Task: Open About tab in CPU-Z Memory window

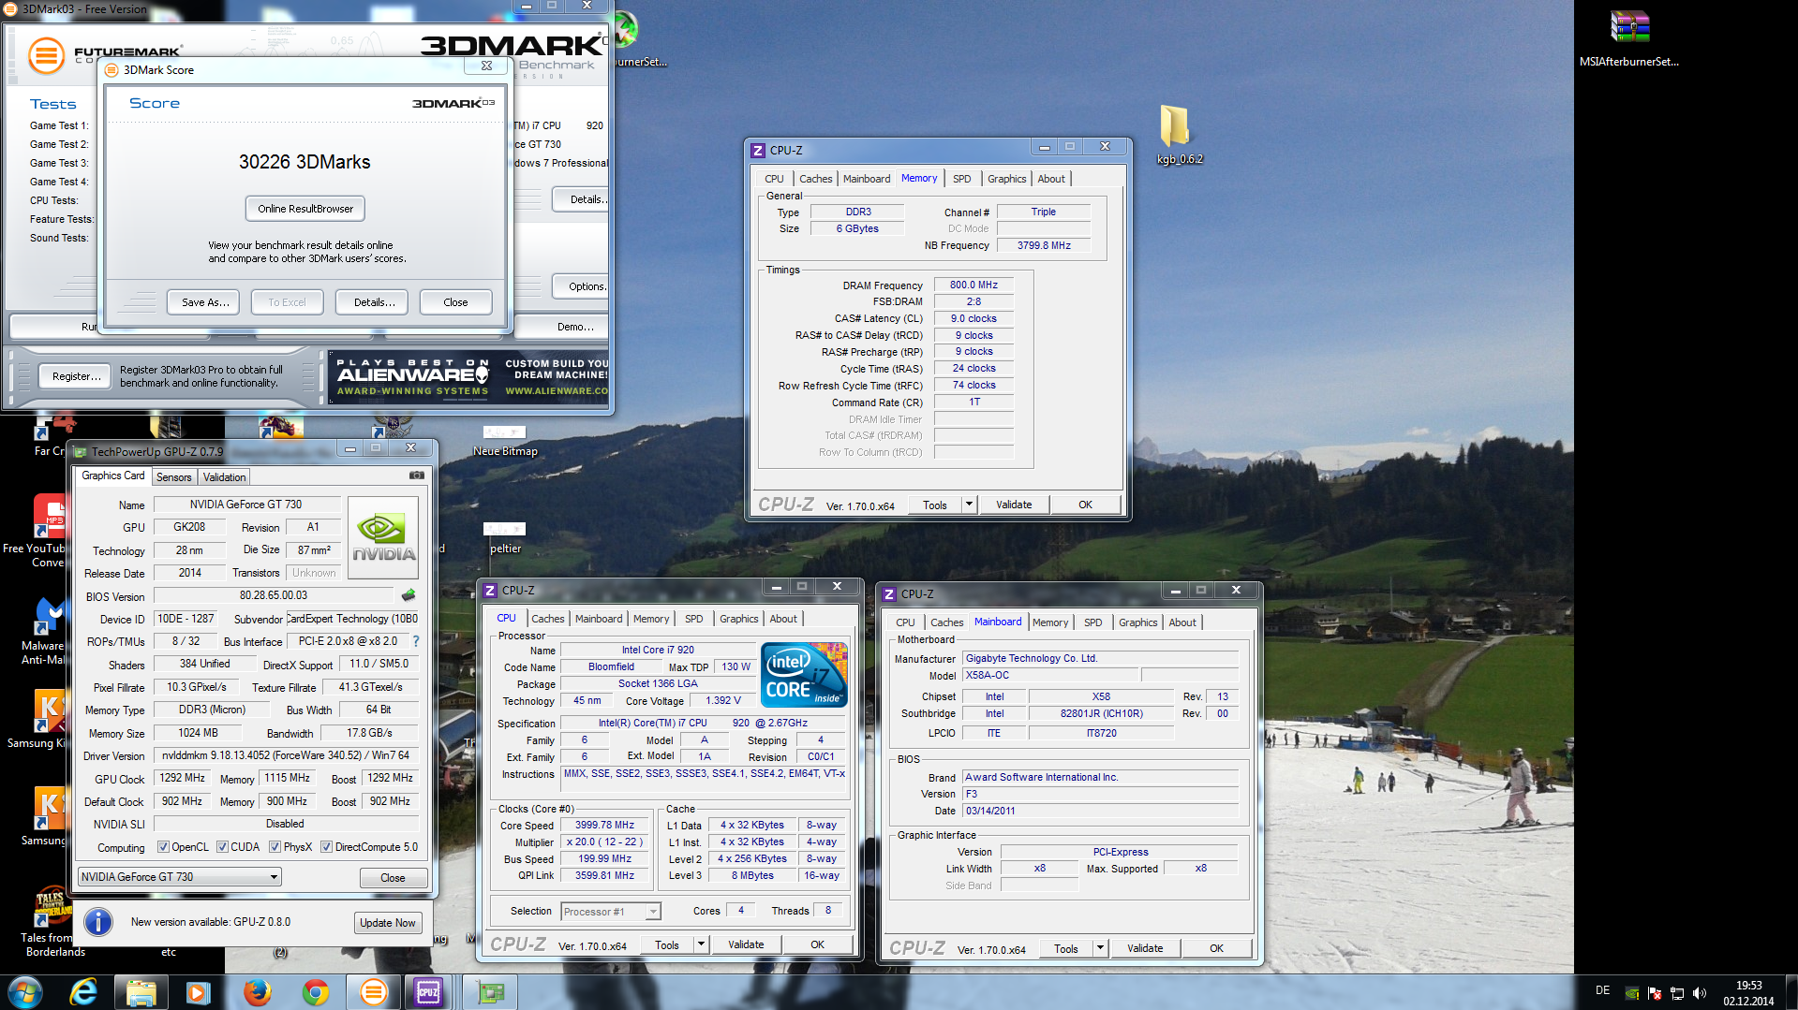Action: [1051, 179]
